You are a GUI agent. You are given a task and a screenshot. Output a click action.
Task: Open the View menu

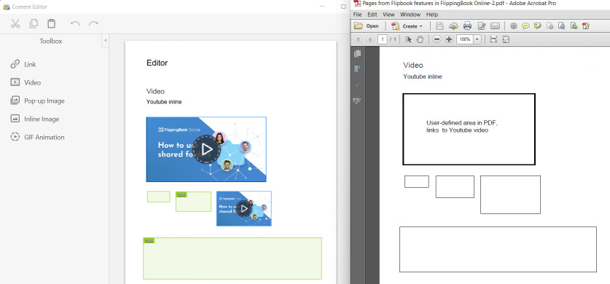(388, 15)
